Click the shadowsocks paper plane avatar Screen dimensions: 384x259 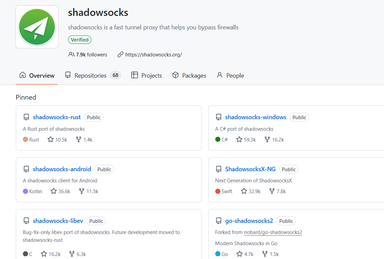pyautogui.click(x=37, y=27)
